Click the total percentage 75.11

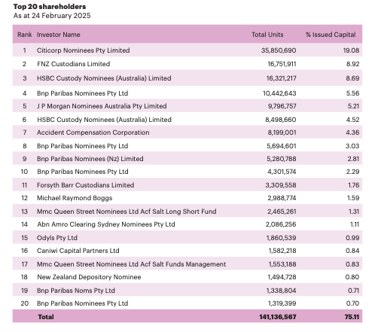click(x=352, y=317)
